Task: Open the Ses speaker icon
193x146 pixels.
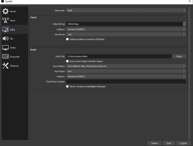Action: point(5,39)
